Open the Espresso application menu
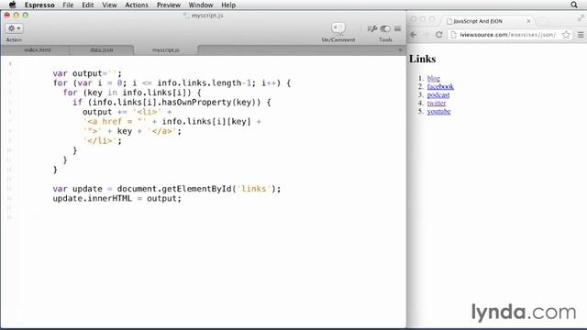Viewport: 587px width, 330px height. (x=39, y=5)
